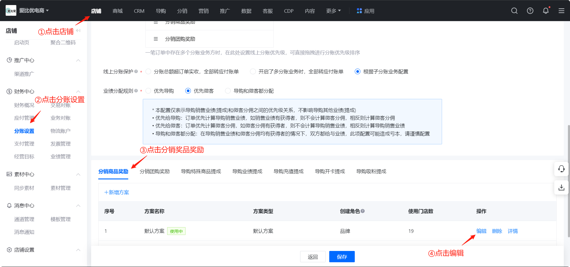Switch to the 分销团购奖励 tab
The width and height of the screenshot is (570, 267).
coord(155,171)
